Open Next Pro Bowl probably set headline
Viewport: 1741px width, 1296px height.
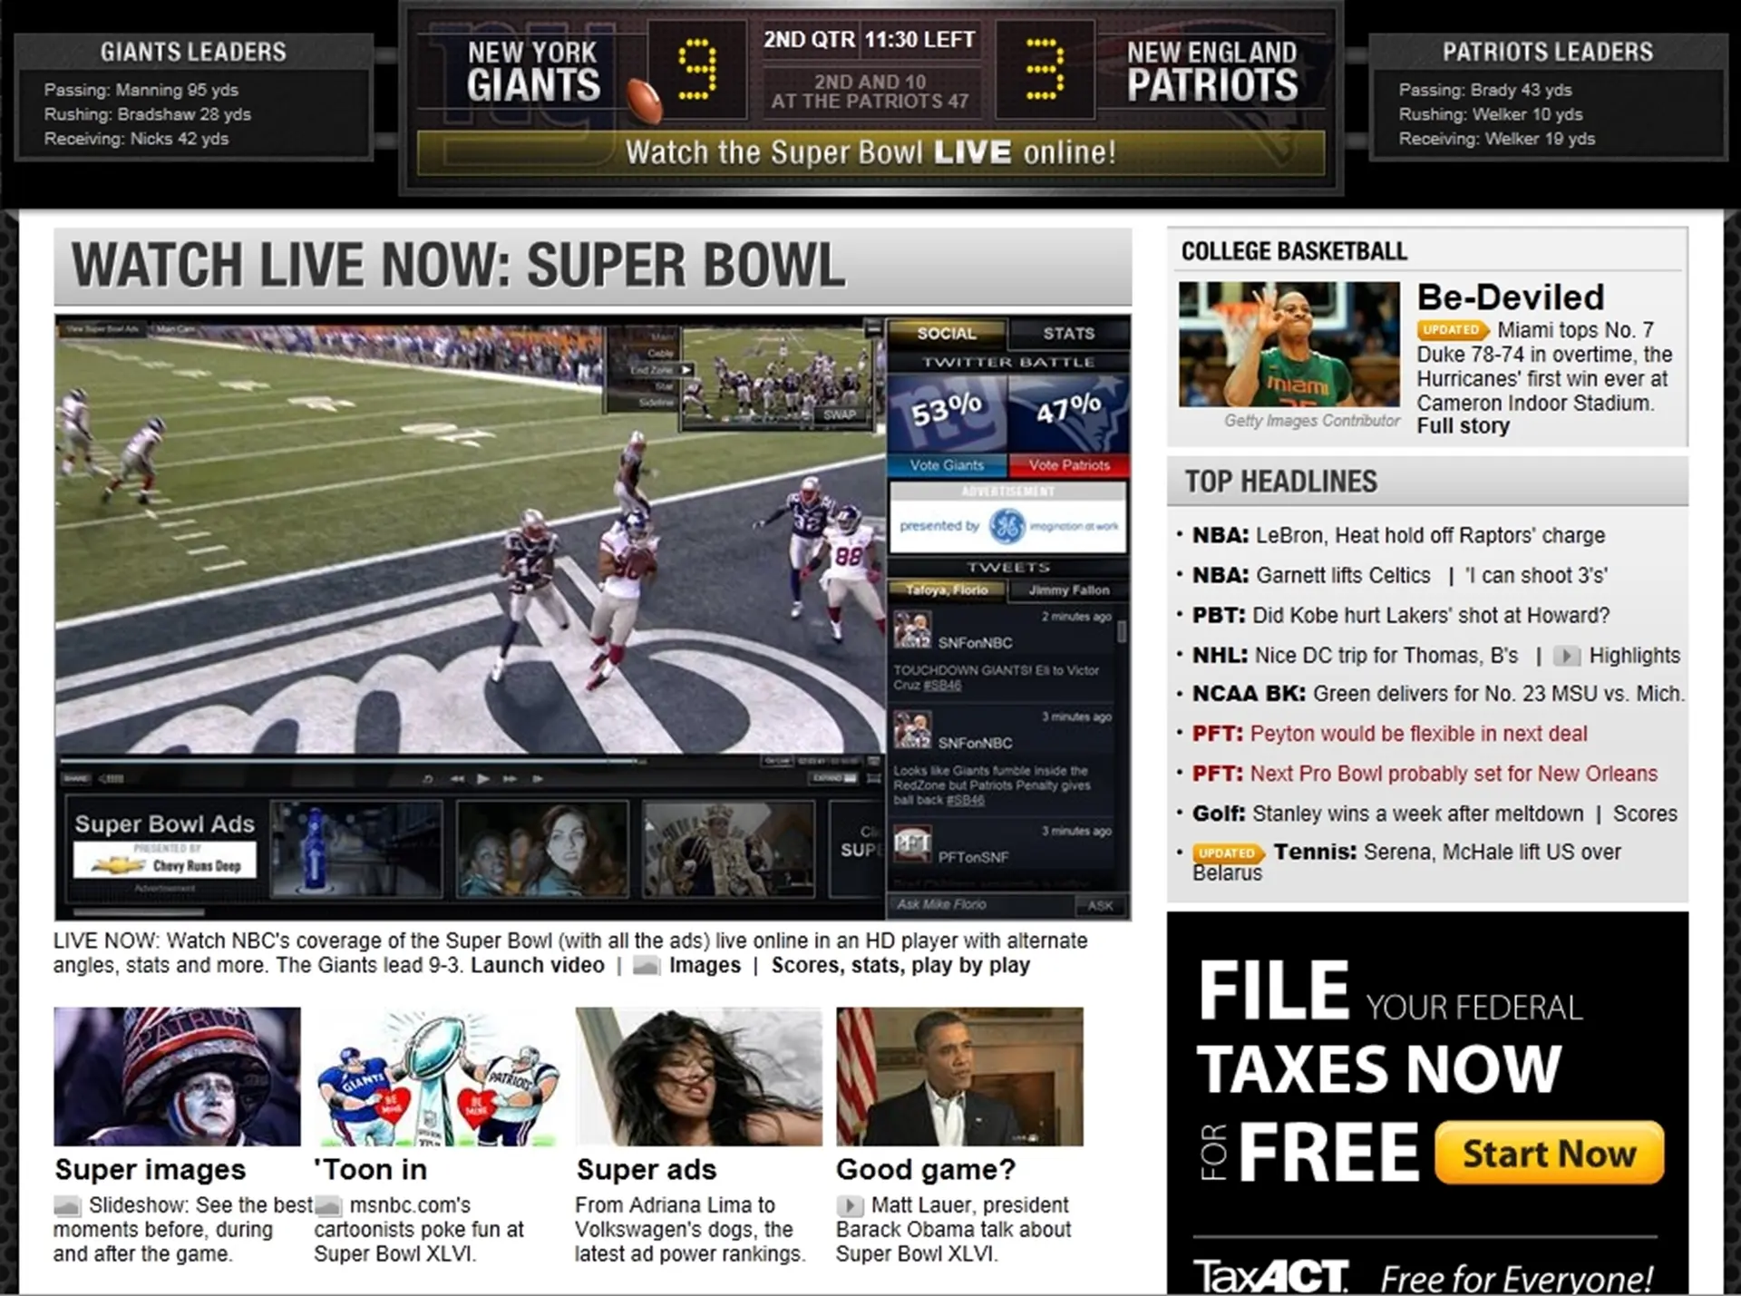click(1454, 774)
